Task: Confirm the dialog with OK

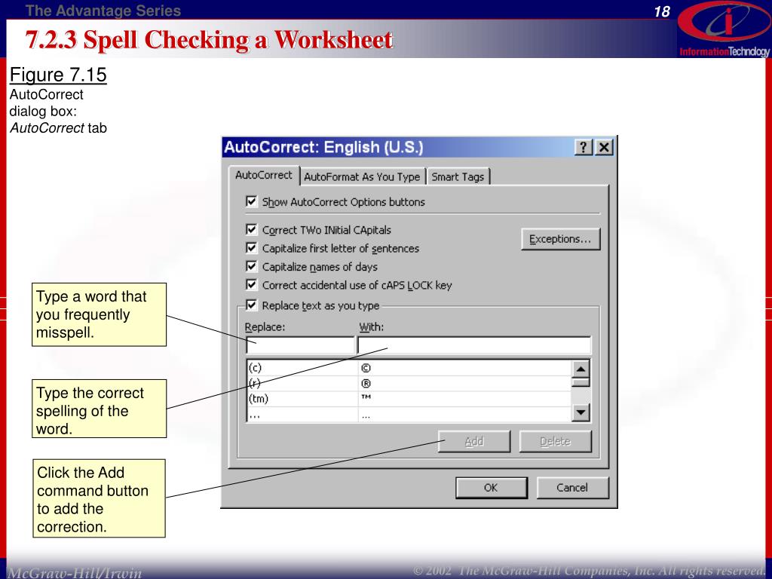Action: [x=492, y=488]
